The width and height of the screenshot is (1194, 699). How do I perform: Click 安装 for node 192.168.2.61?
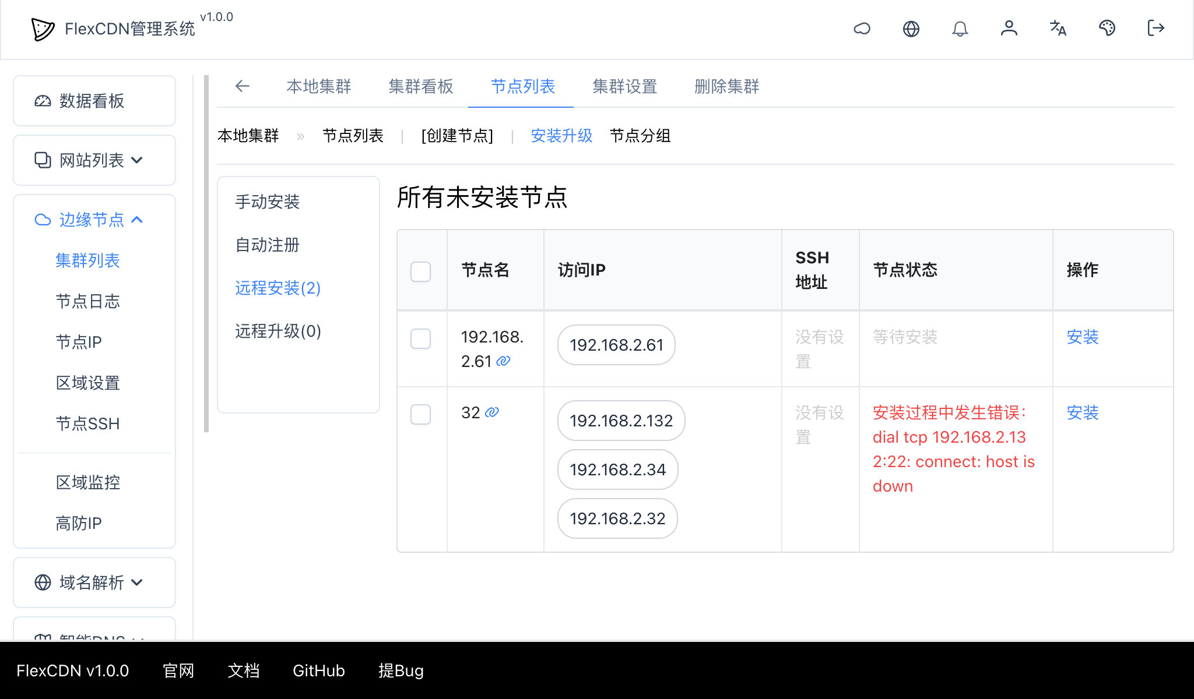point(1082,337)
